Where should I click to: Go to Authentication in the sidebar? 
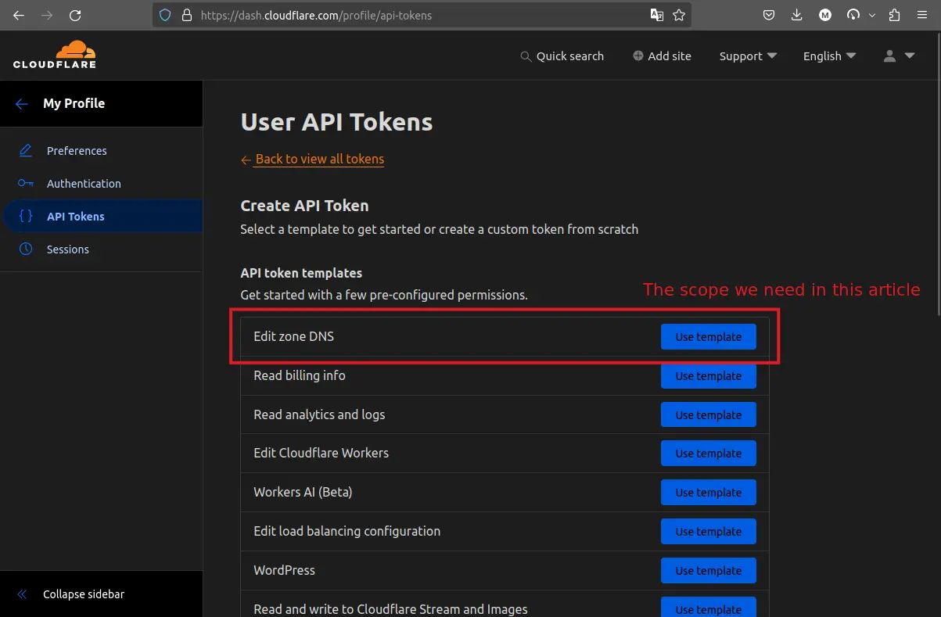84,184
